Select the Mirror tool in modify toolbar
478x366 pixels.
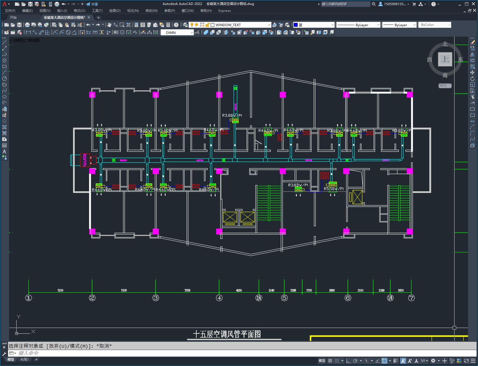pos(472,54)
